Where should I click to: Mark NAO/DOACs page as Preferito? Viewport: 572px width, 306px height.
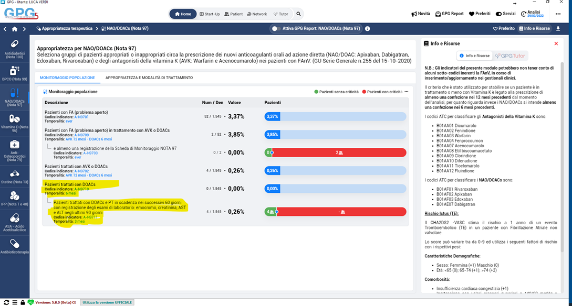pos(504,29)
